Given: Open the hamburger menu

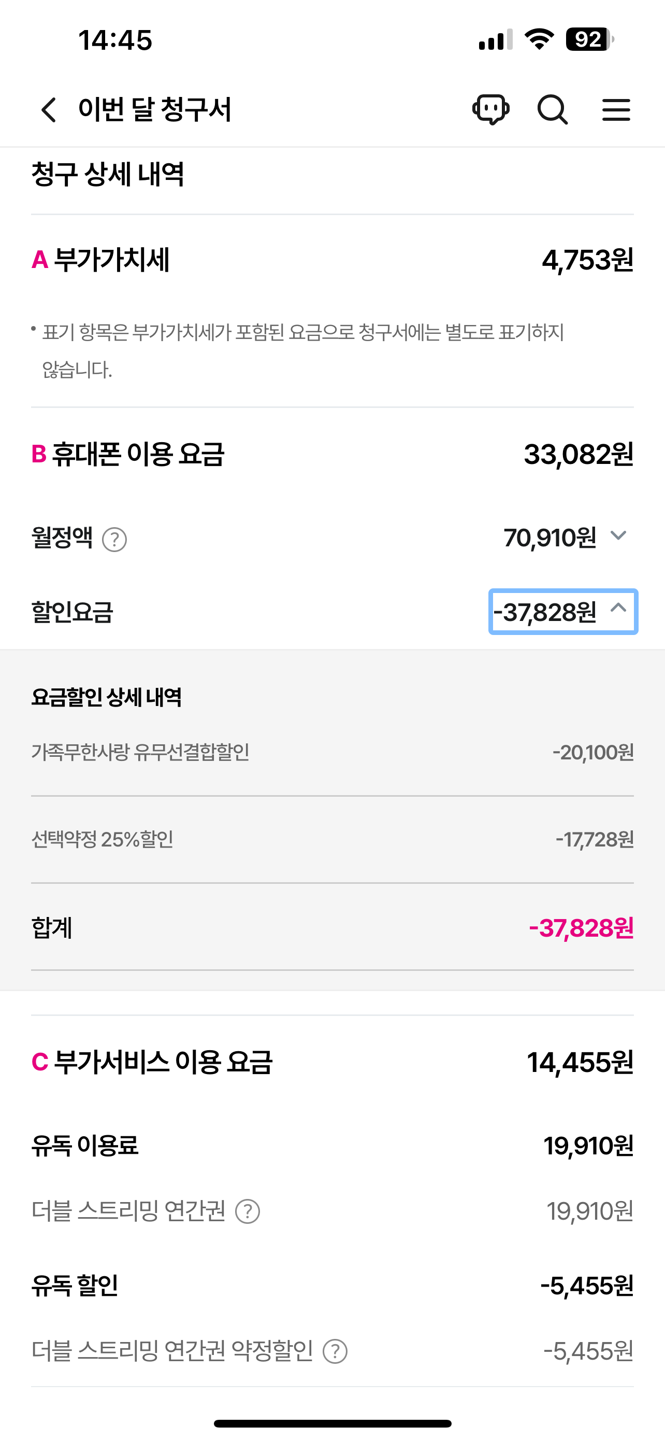Looking at the screenshot, I should [616, 109].
